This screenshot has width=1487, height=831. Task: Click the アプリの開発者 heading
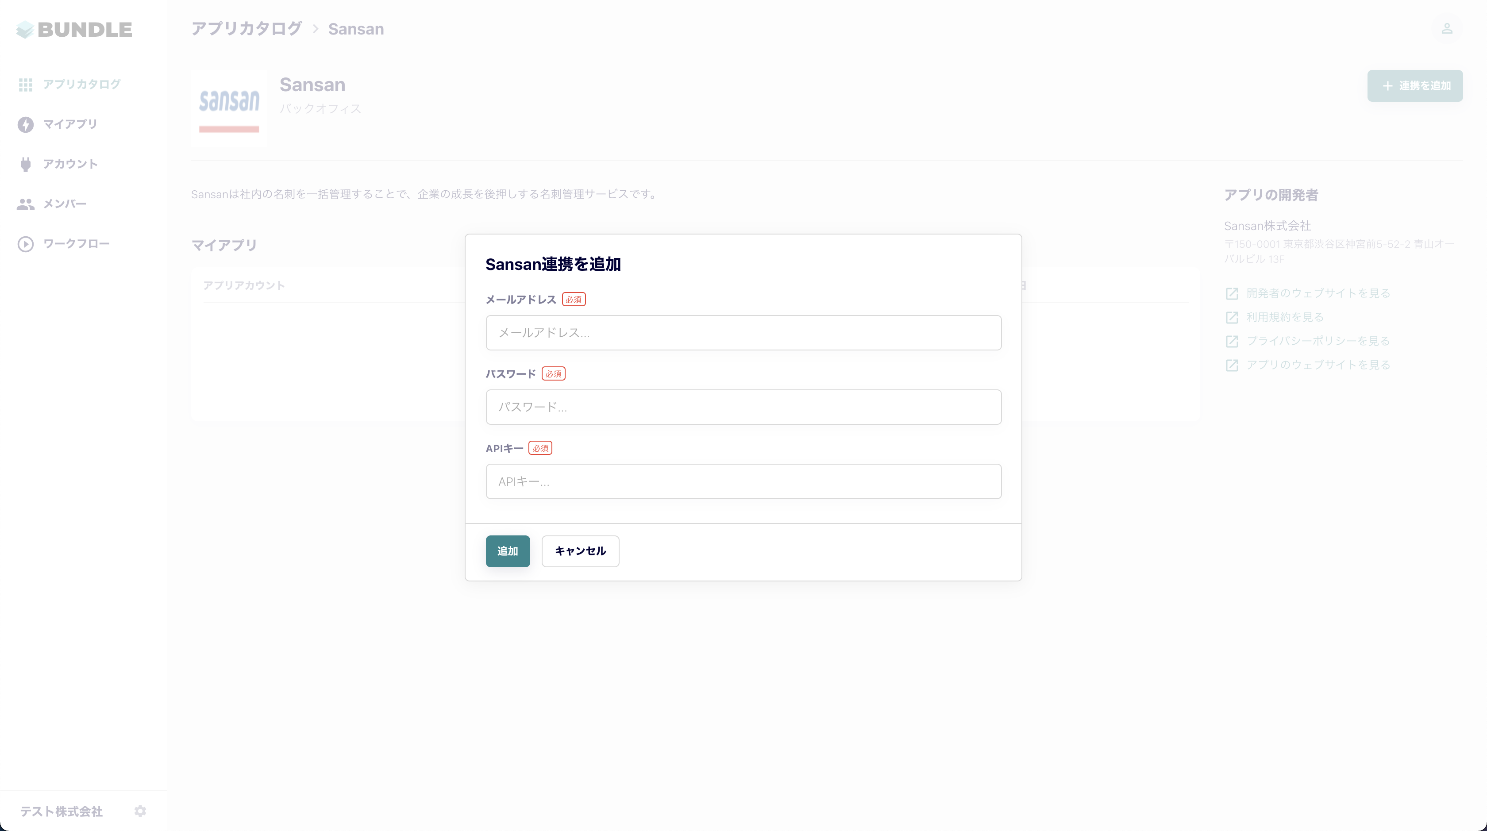(1271, 195)
